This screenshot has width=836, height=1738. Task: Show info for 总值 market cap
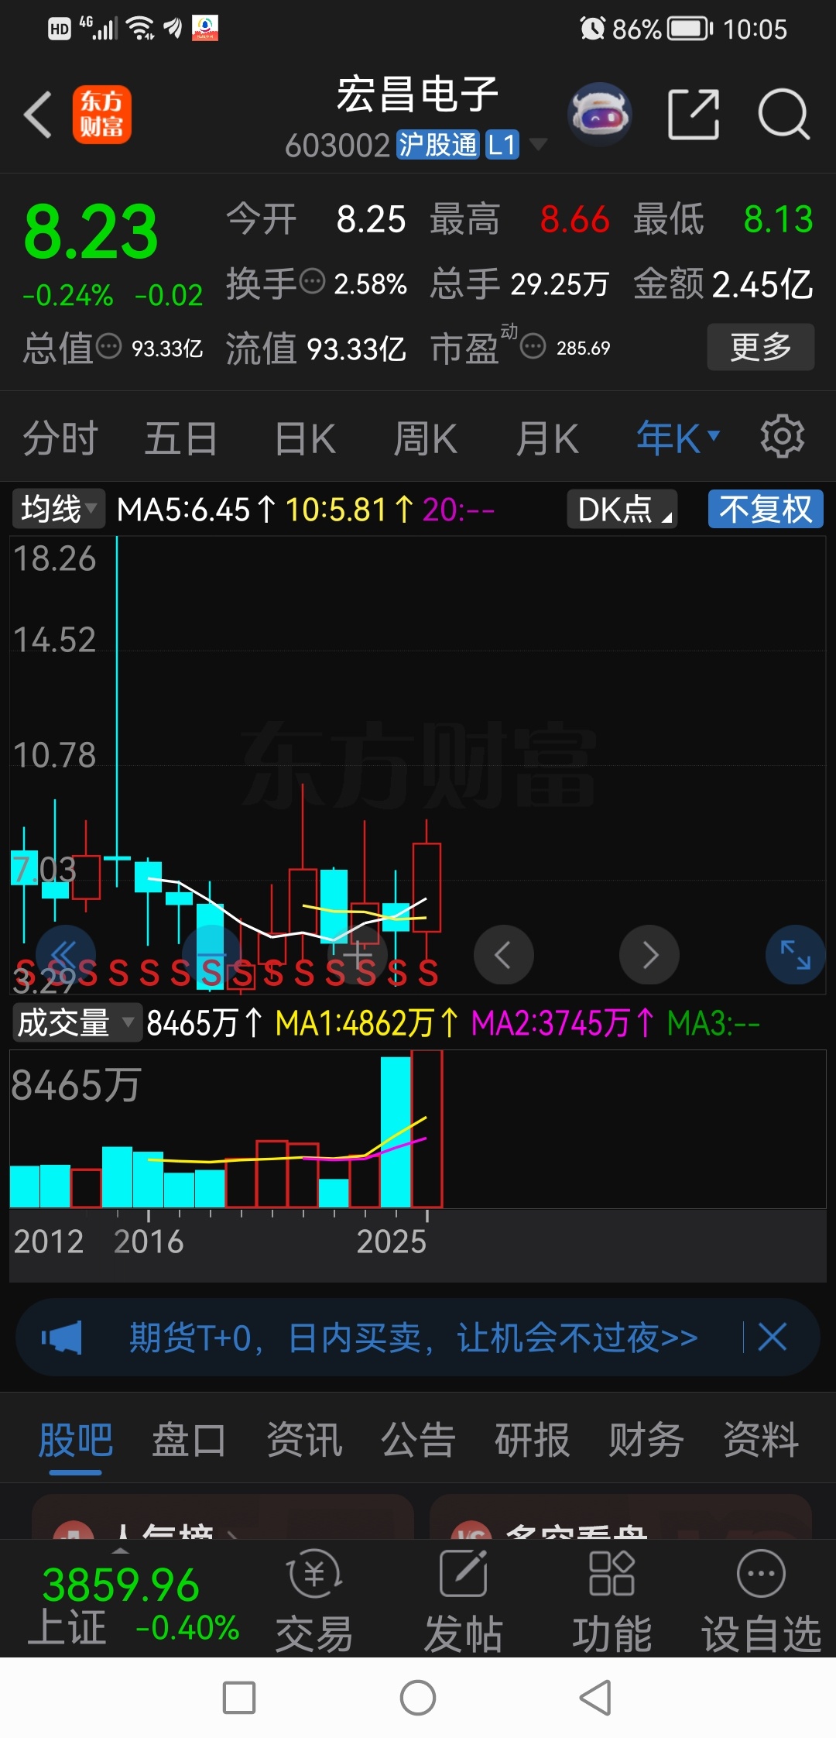(x=108, y=346)
